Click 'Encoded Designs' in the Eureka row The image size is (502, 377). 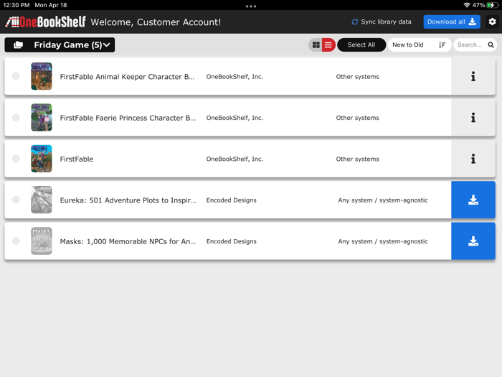click(x=231, y=200)
